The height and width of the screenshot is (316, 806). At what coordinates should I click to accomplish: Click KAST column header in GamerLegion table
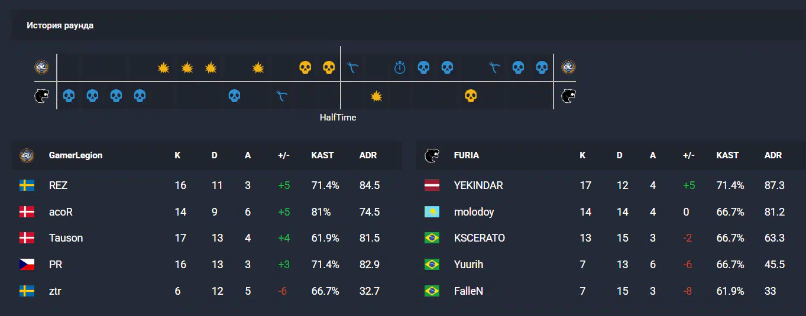[322, 155]
